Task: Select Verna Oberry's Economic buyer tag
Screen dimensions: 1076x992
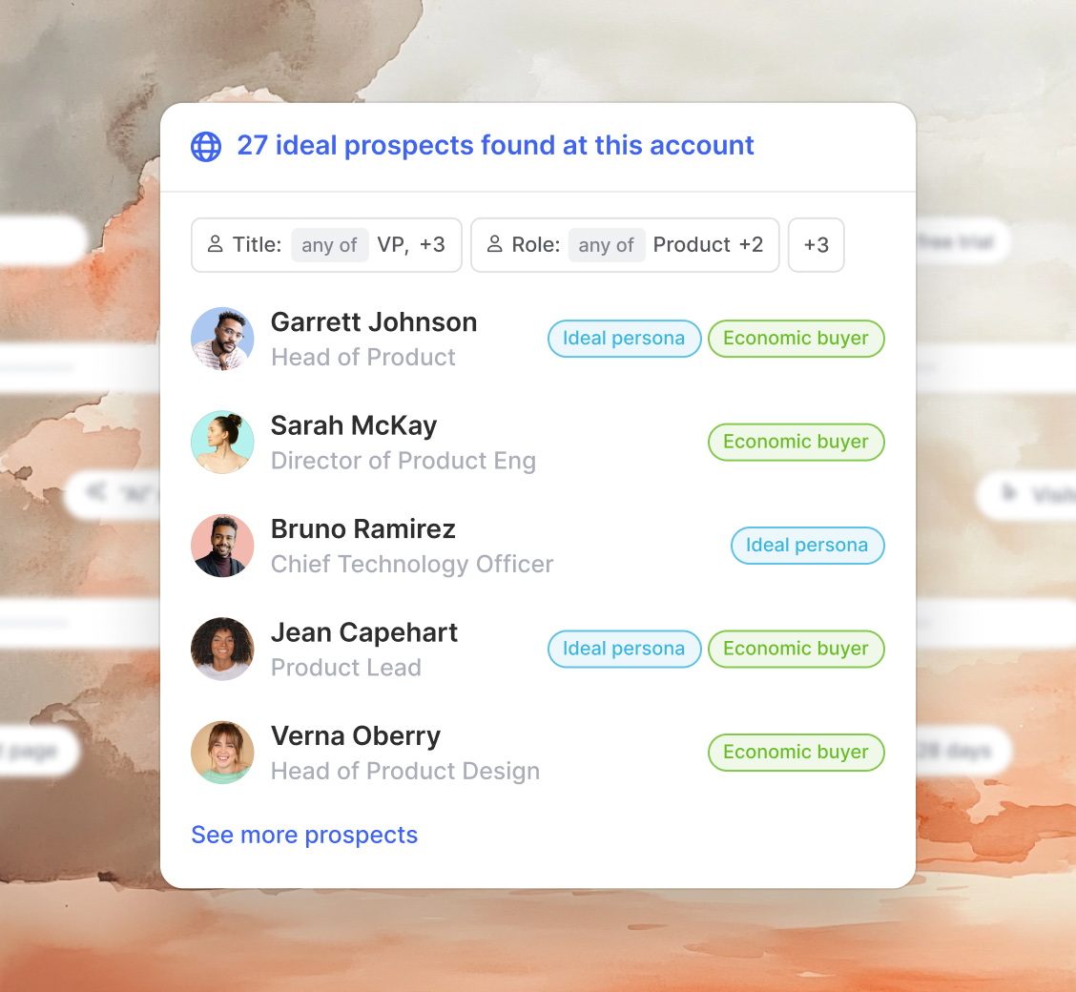Action: point(796,753)
